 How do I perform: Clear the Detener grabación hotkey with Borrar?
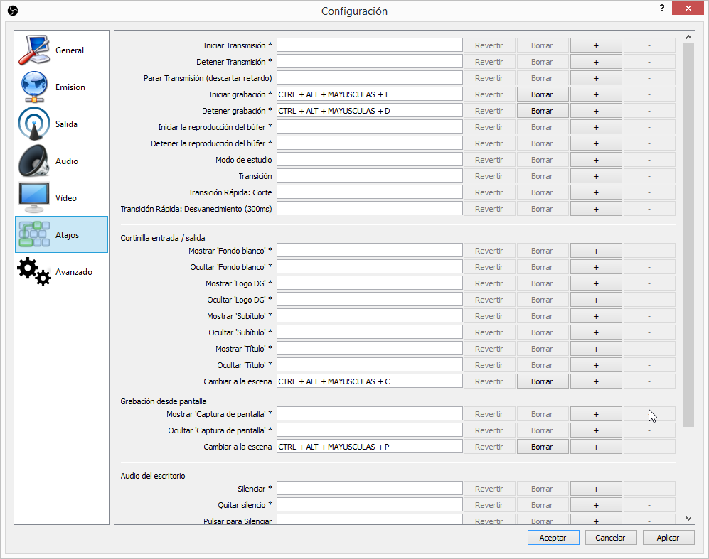coord(542,111)
